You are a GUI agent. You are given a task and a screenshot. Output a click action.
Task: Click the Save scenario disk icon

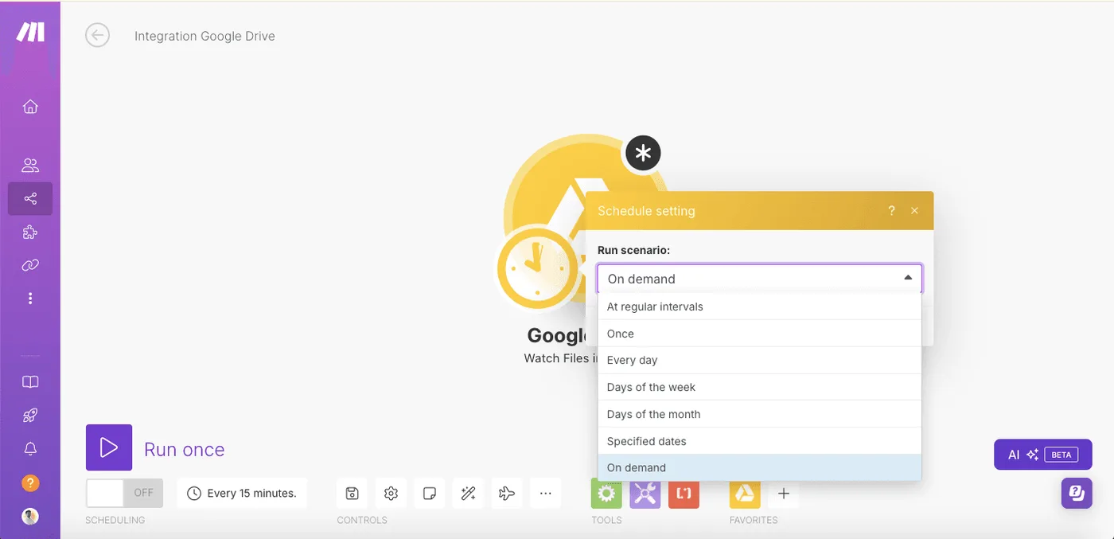(x=353, y=494)
